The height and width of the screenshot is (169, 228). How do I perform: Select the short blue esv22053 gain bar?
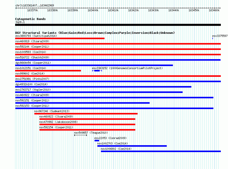click(x=97, y=141)
